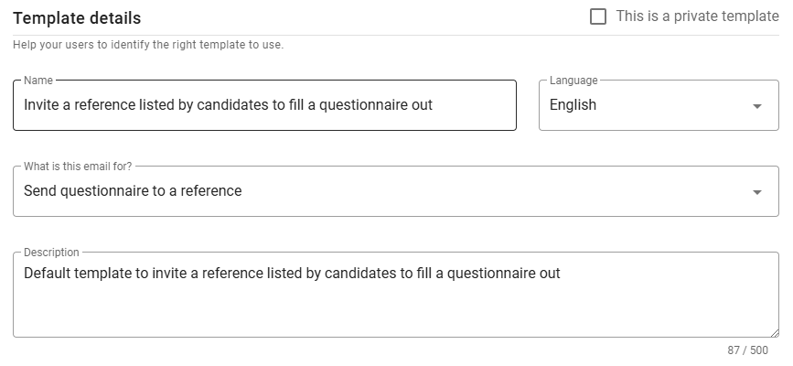Viewport: 793px width, 366px height.
Task: Open the Language combo box
Action: click(659, 105)
